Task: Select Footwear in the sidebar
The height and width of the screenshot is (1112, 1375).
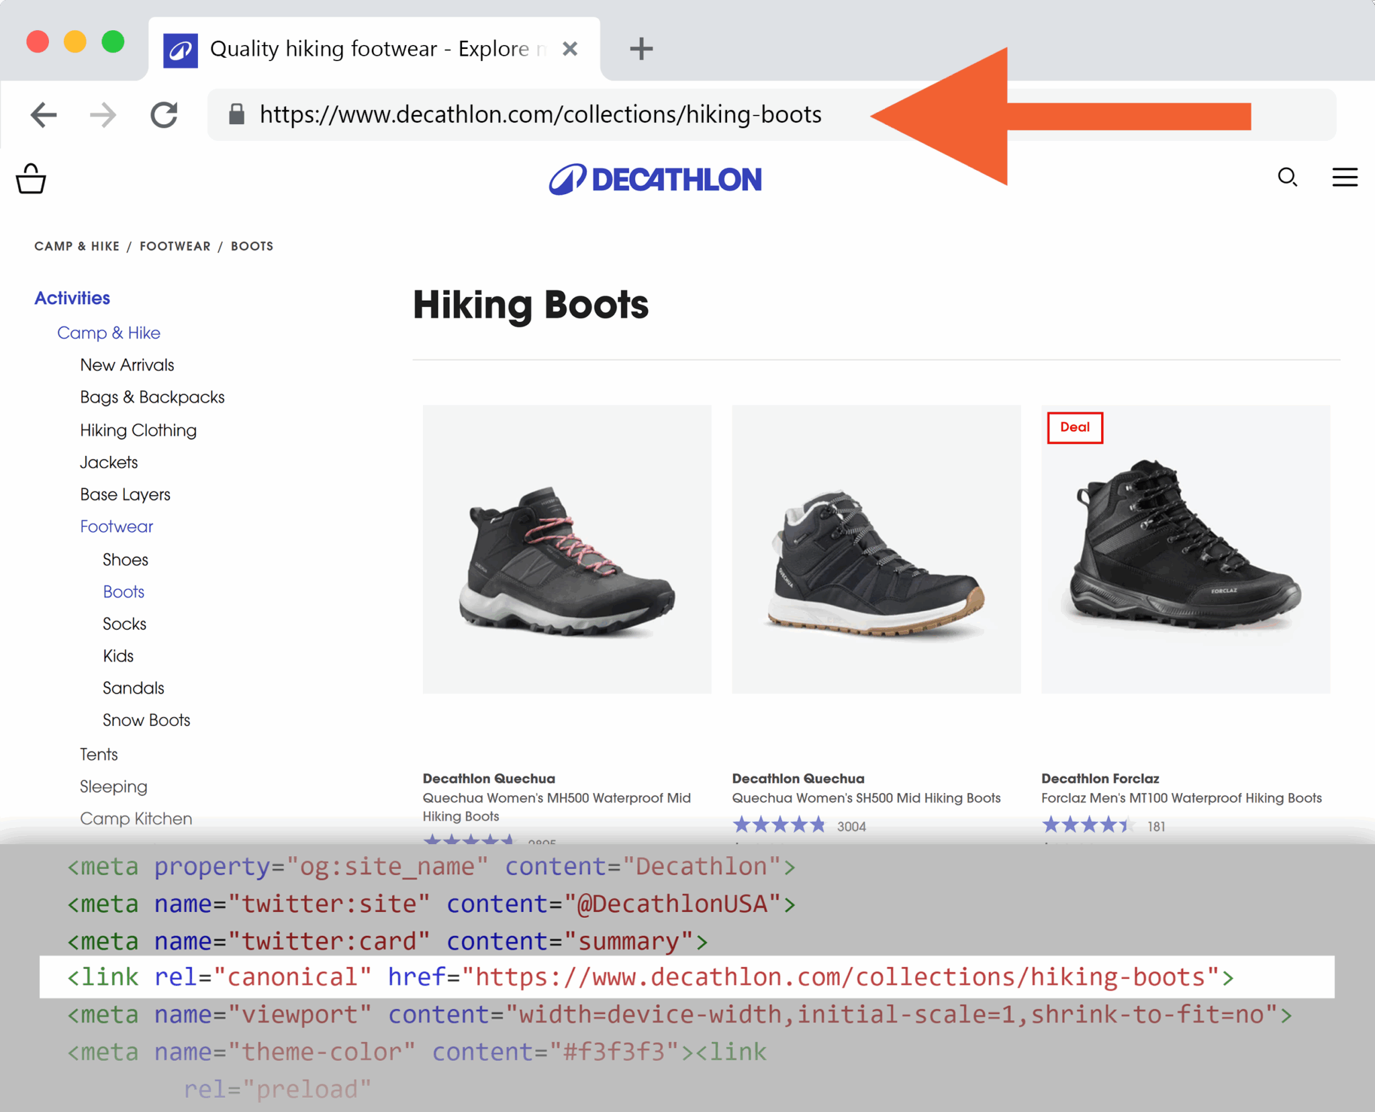Action: click(116, 527)
